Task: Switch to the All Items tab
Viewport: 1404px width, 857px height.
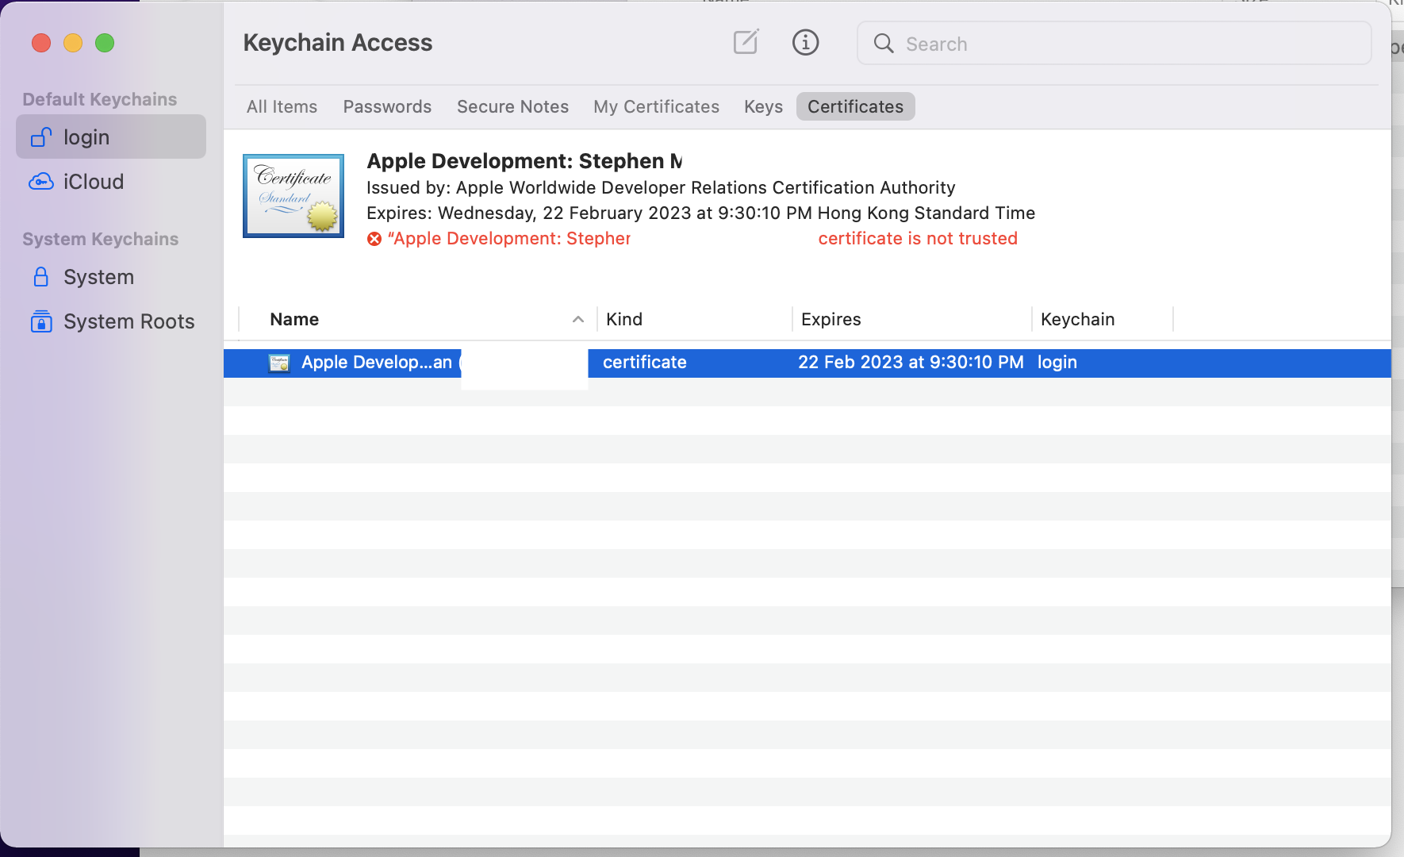Action: click(282, 106)
